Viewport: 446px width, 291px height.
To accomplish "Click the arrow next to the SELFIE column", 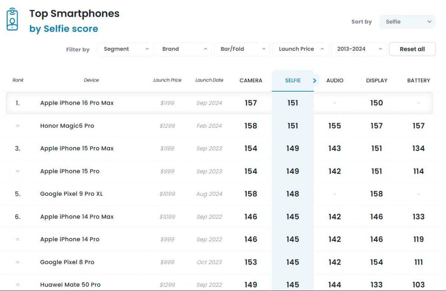I will coord(314,80).
